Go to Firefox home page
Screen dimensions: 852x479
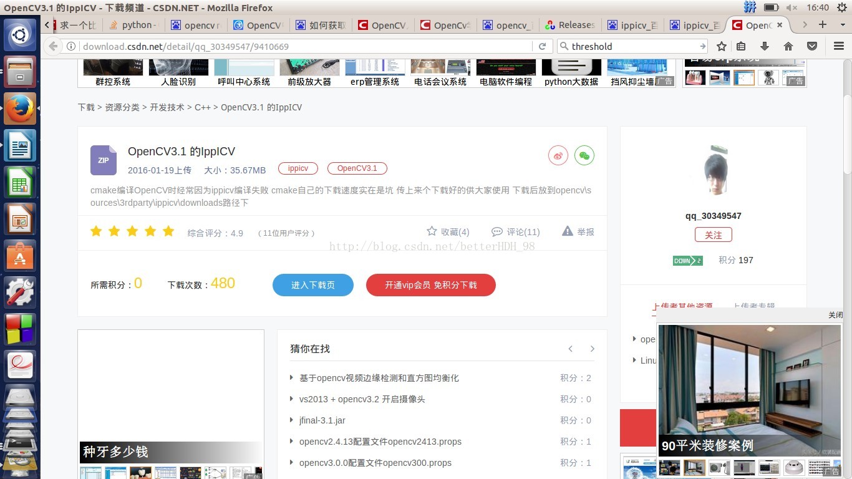(788, 46)
